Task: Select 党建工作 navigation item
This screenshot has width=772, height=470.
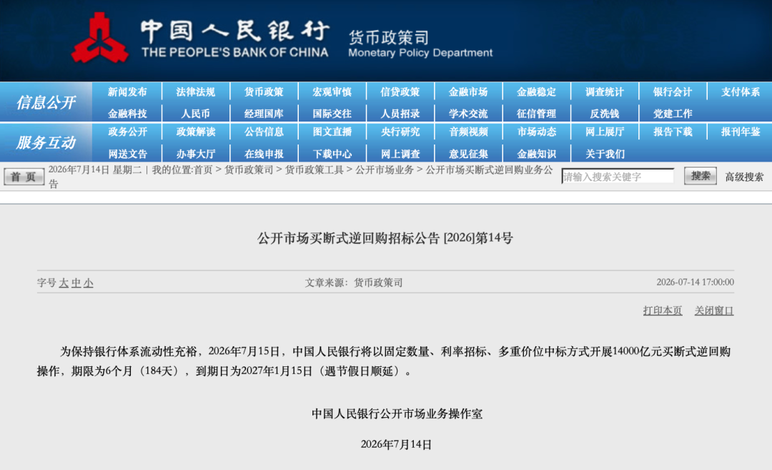Action: click(x=673, y=114)
